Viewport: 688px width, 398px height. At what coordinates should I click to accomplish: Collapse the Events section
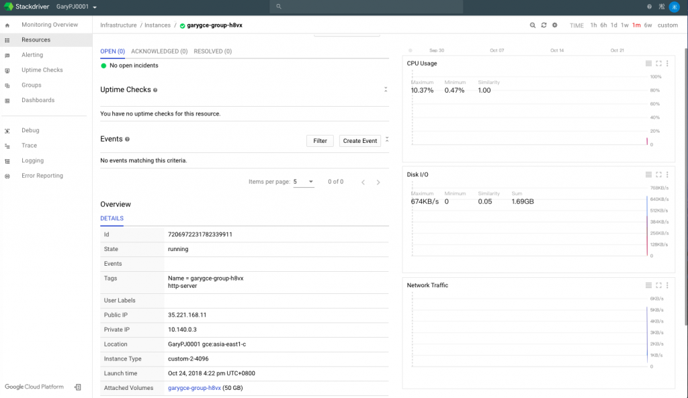tap(387, 140)
